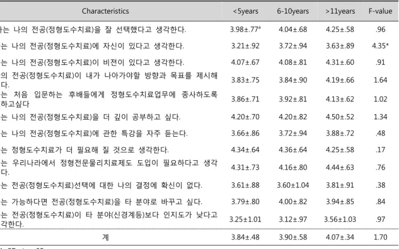Viewport: 399px width, 249px height.
Task: Click the row text ending 비젼이 있다고 생각한다
Action: pyautogui.click(x=92, y=63)
